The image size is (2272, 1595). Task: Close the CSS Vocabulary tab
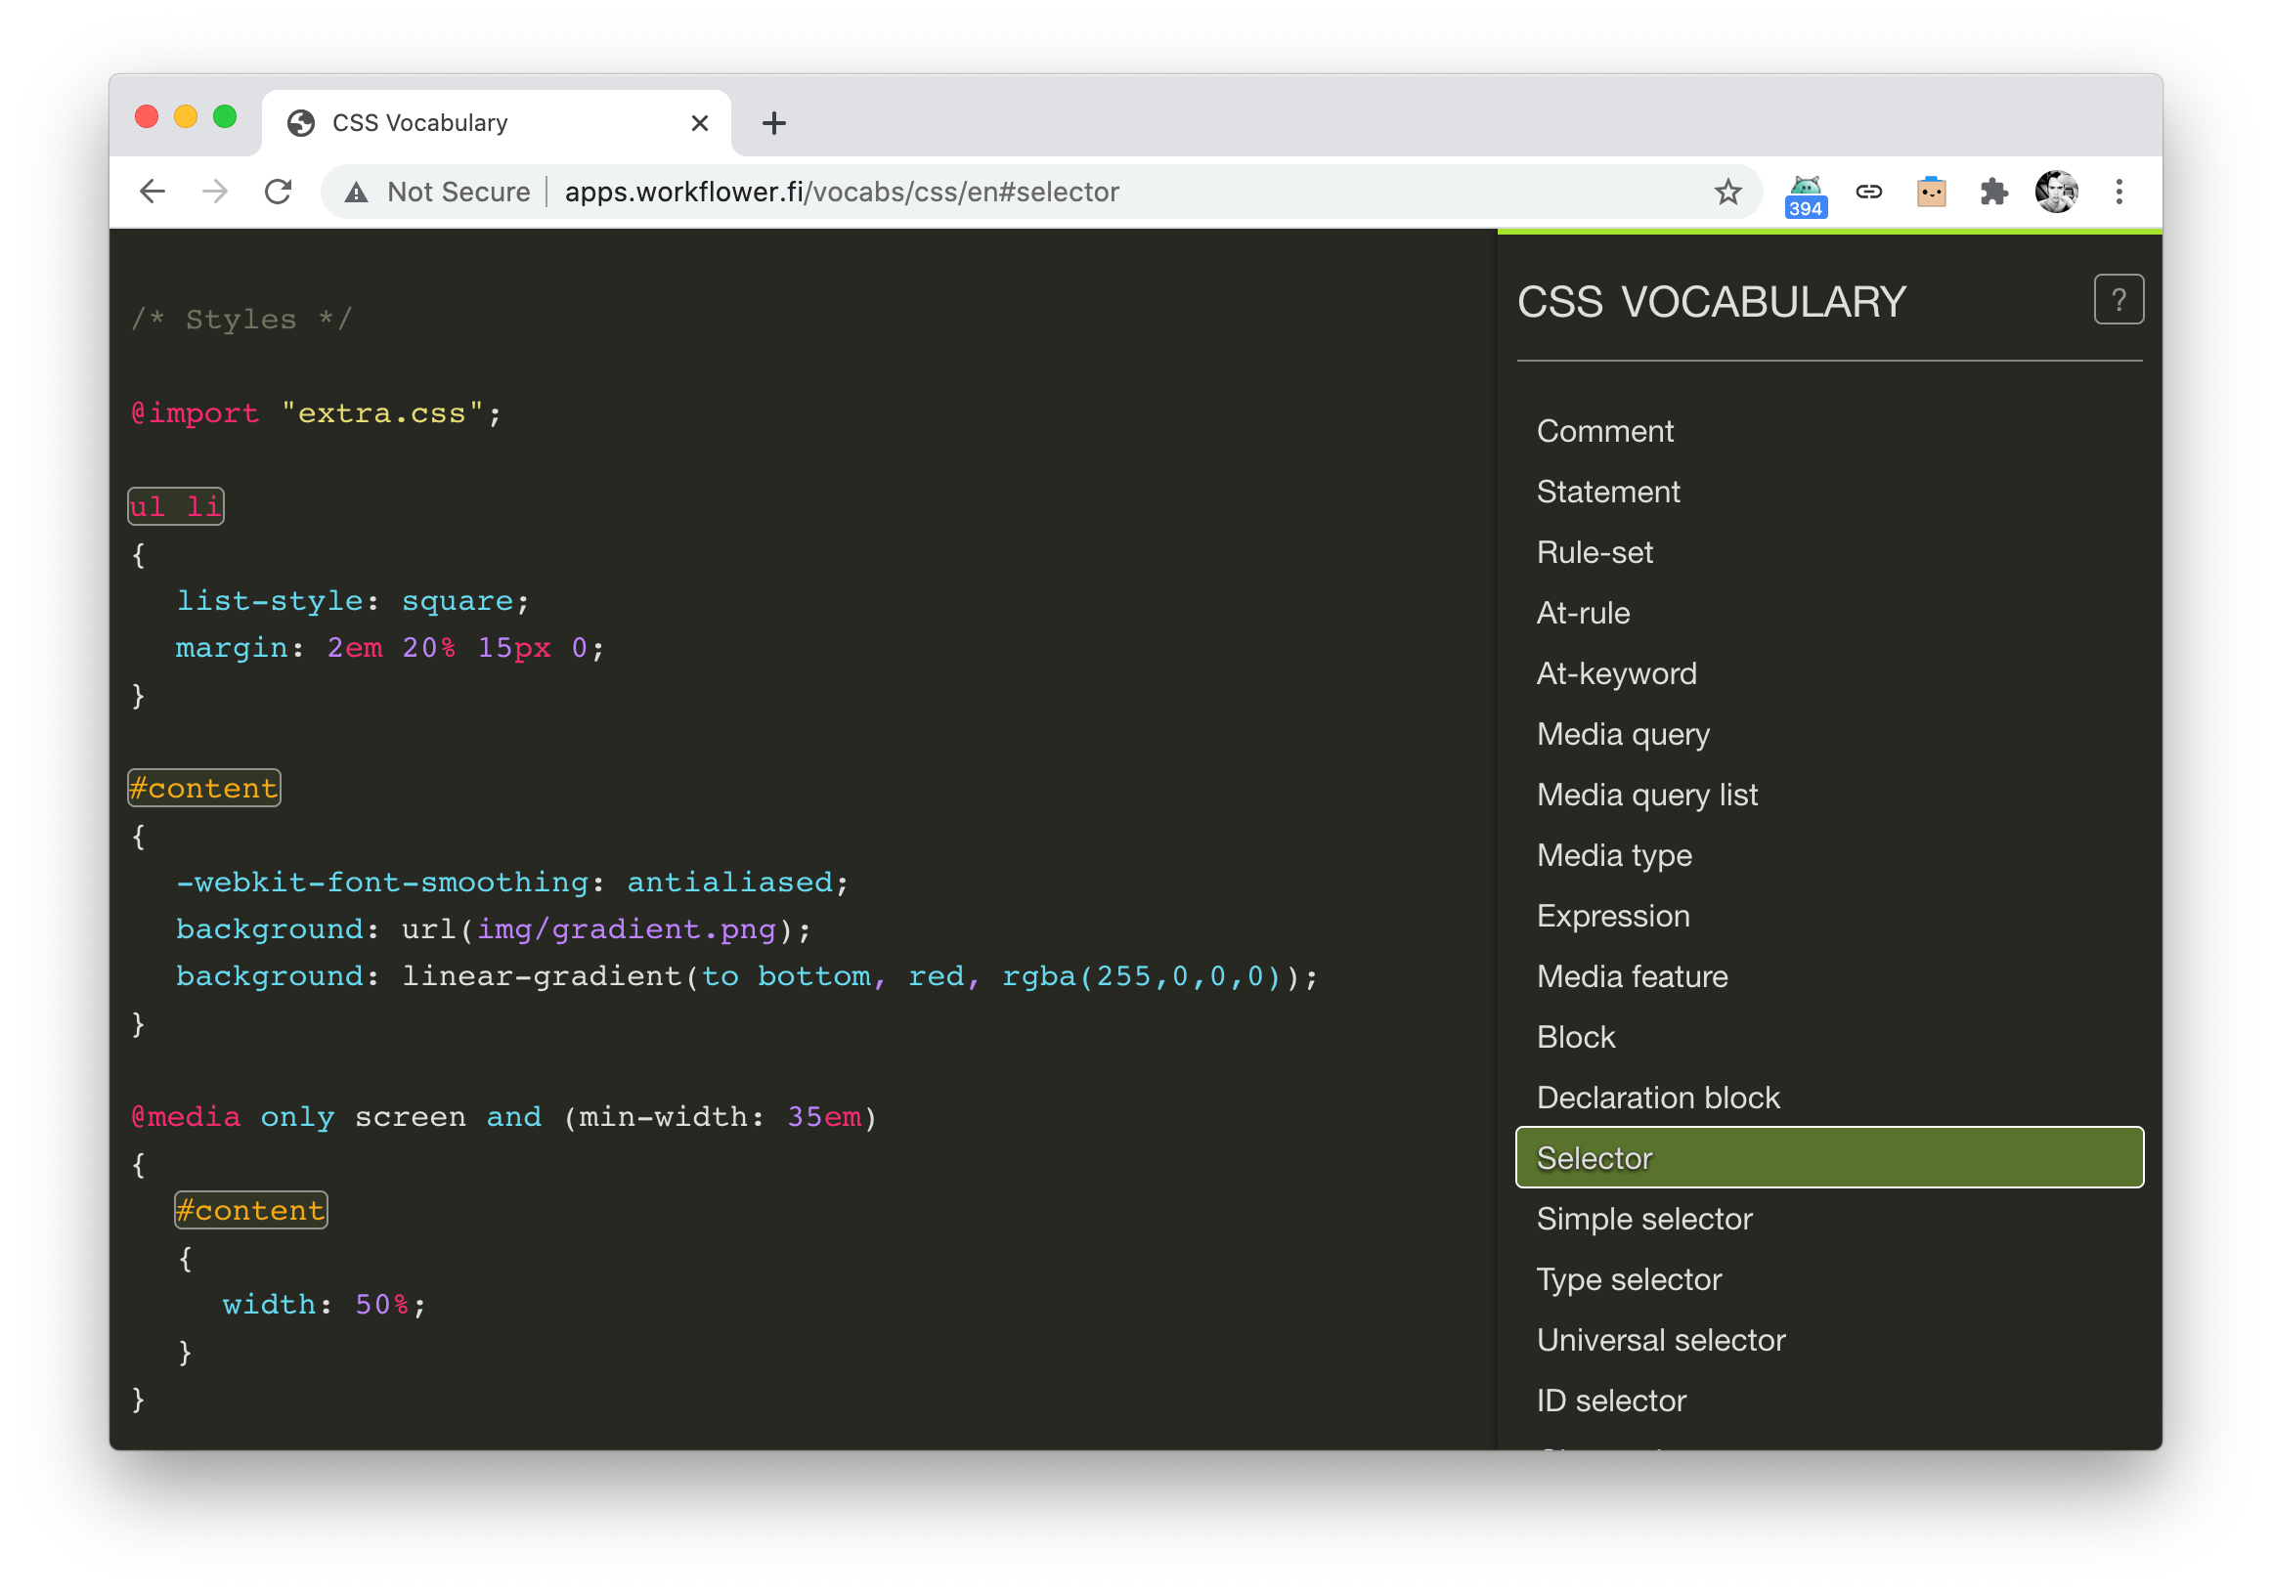(x=699, y=123)
